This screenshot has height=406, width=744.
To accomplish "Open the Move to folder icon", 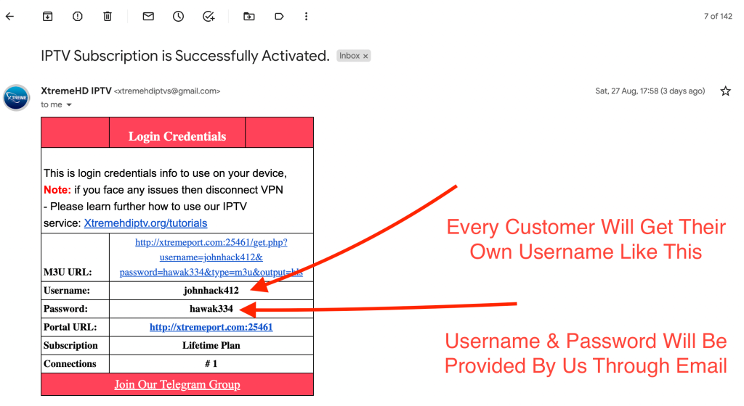I will pos(249,17).
